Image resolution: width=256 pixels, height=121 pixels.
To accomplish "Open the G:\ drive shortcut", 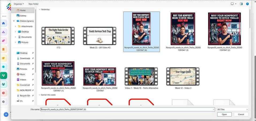I will coord(21,101).
